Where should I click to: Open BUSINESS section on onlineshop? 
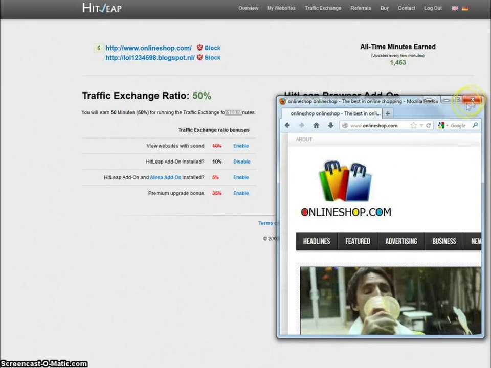pos(444,241)
